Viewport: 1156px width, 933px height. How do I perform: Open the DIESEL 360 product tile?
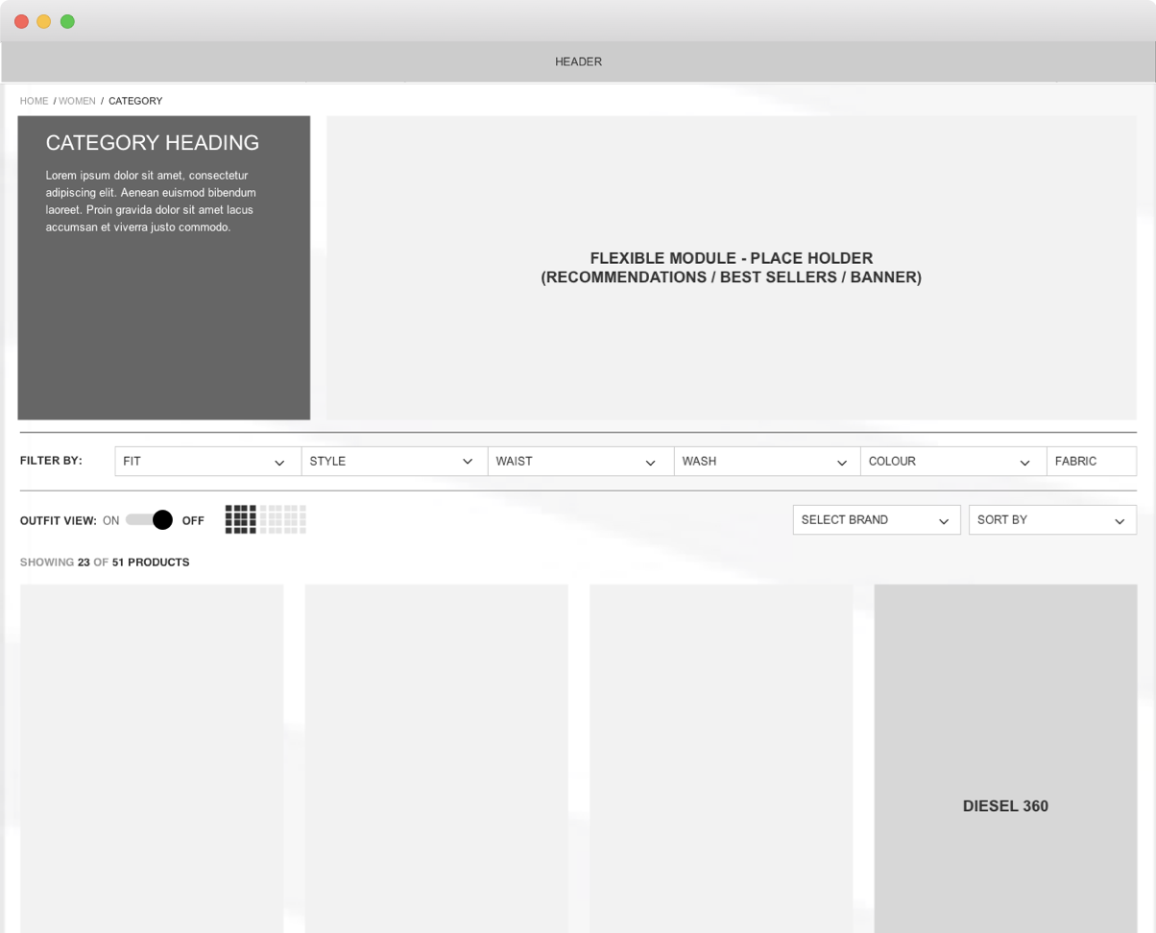point(1005,758)
